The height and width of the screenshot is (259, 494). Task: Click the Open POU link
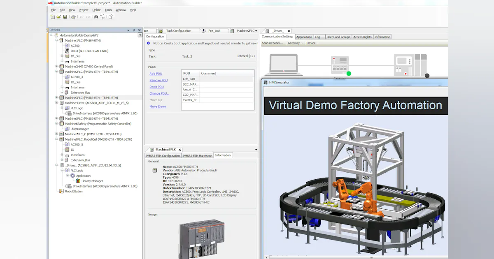[156, 87]
